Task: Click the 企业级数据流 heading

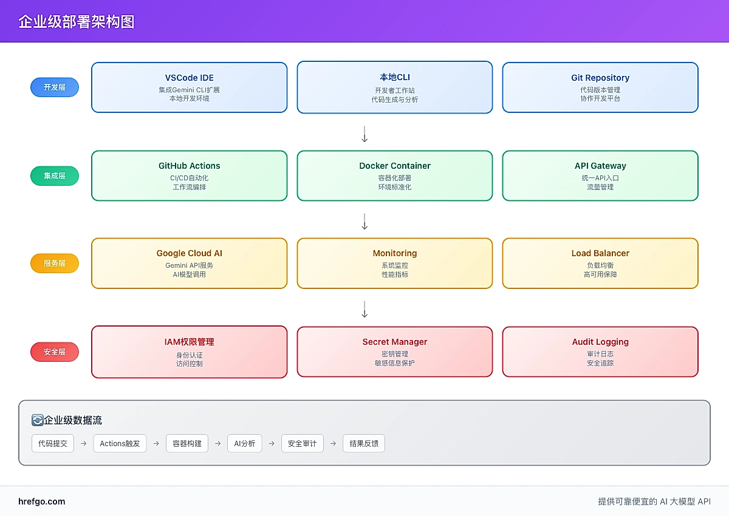Action: [x=73, y=420]
